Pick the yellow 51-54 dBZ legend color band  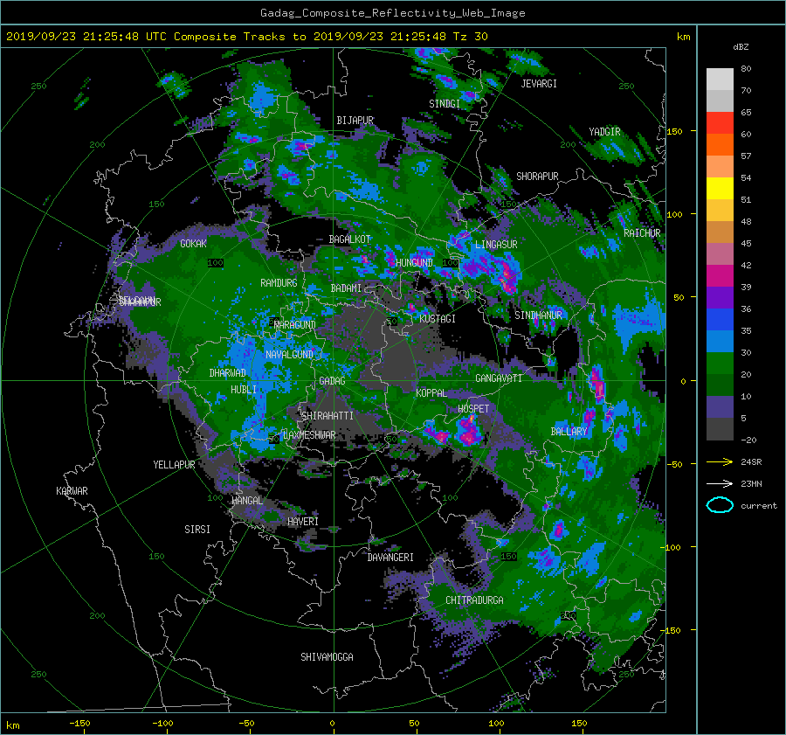(x=720, y=188)
